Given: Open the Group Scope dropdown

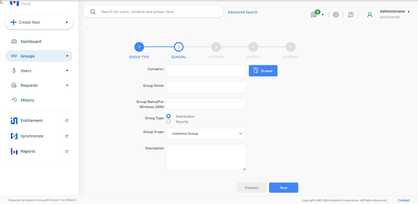Looking at the screenshot, I should tap(206, 133).
